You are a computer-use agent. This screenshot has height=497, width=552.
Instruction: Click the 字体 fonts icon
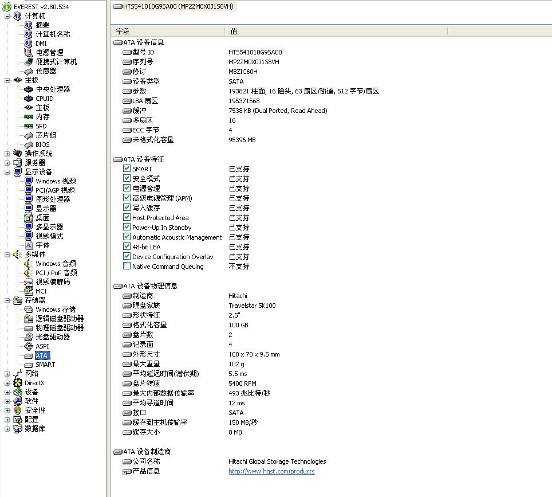[29, 245]
